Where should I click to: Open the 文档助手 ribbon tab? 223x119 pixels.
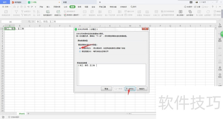[123, 7]
